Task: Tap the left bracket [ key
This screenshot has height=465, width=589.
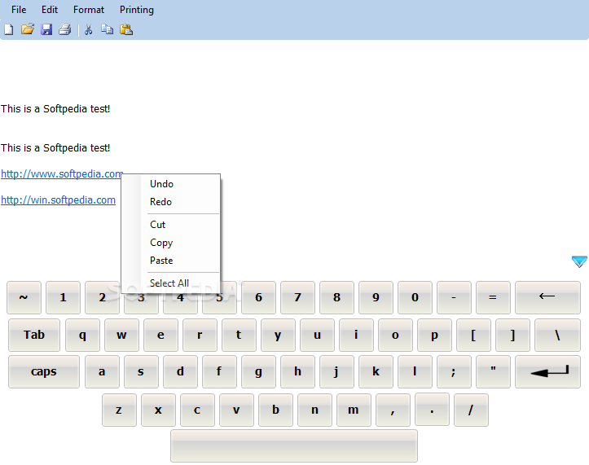Action: click(x=473, y=335)
